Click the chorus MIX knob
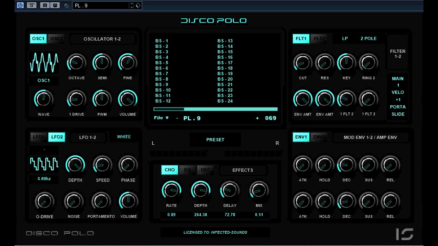The width and height of the screenshot is (438, 246). [259, 190]
